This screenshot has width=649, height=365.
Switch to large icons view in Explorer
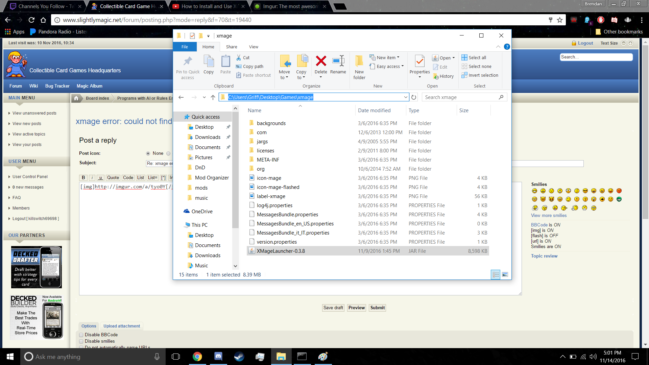point(505,275)
